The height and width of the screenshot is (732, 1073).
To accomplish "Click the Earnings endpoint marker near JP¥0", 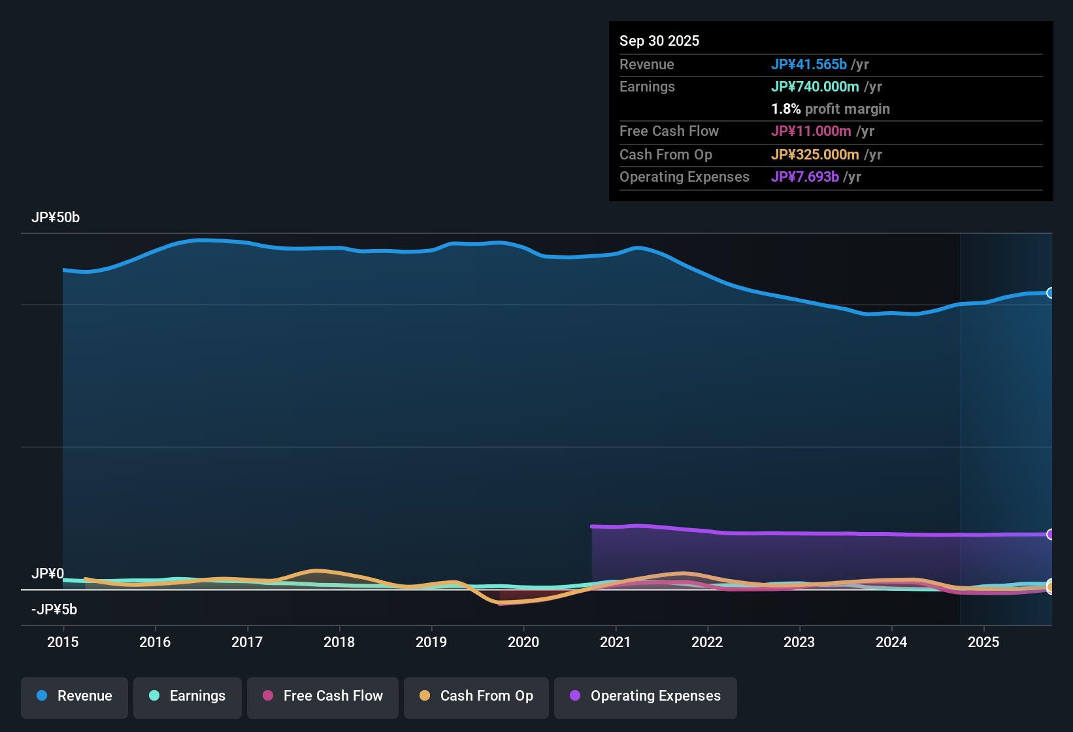I will pyautogui.click(x=1050, y=584).
